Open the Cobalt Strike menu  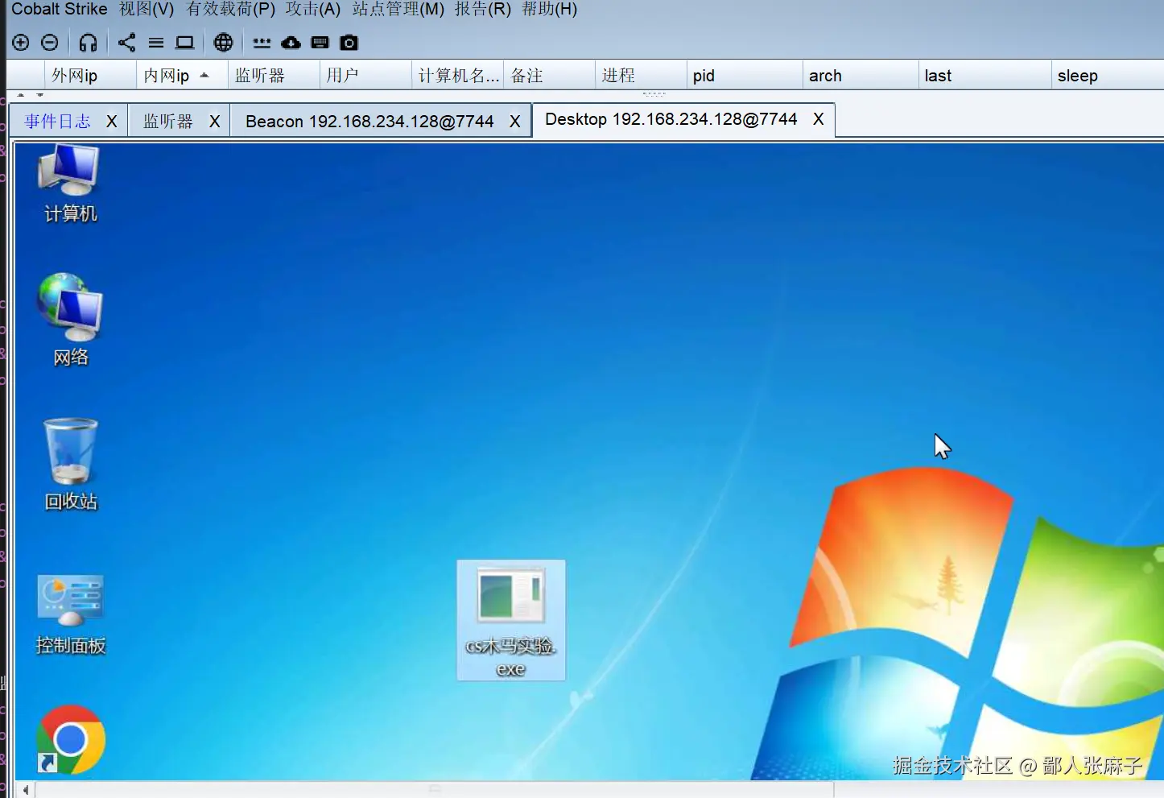tap(60, 10)
